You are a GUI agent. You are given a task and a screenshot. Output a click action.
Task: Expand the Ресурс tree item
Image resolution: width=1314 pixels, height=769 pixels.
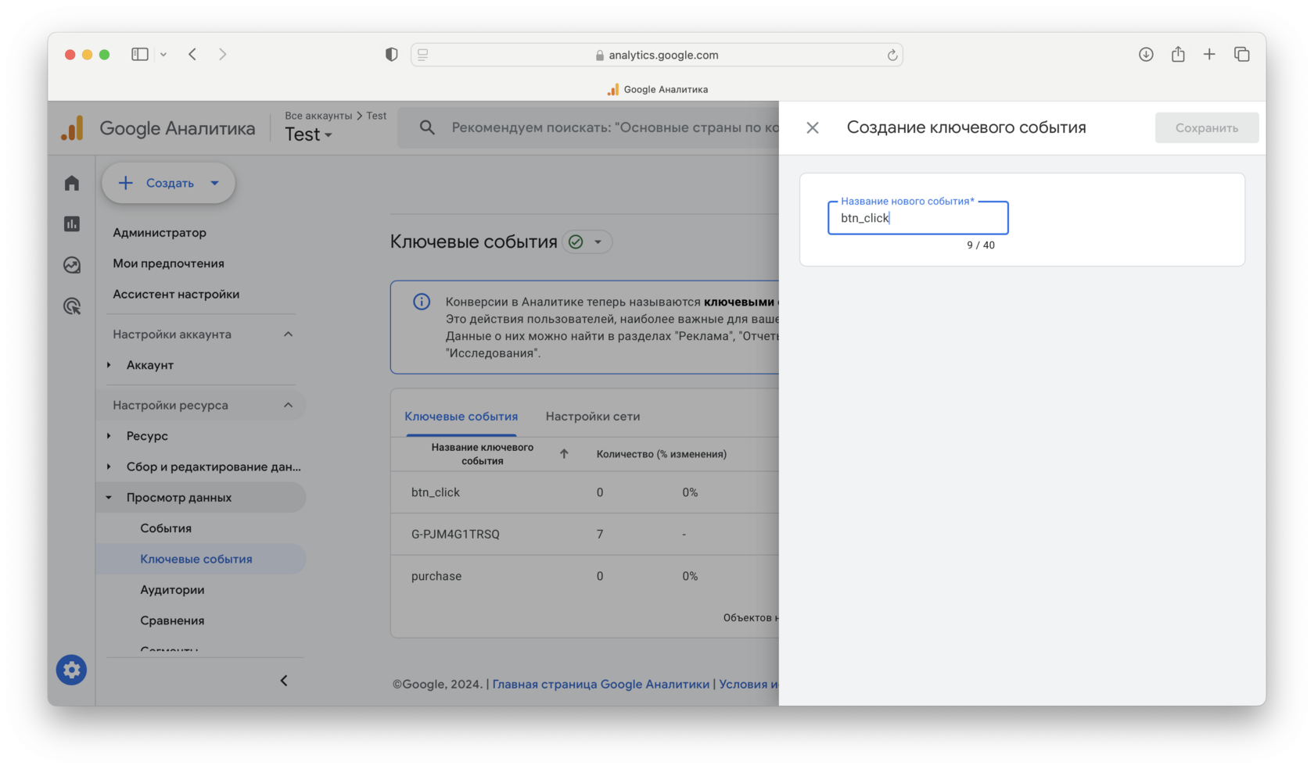point(109,436)
